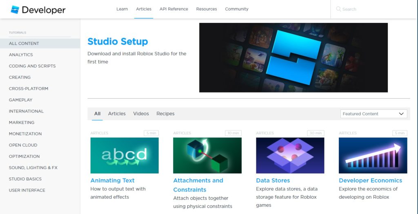Select Monetization category in sidebar

[x=25, y=134]
